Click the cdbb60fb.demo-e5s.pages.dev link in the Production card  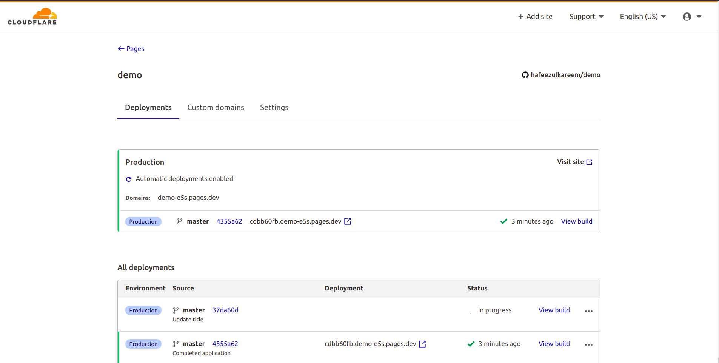pyautogui.click(x=296, y=221)
